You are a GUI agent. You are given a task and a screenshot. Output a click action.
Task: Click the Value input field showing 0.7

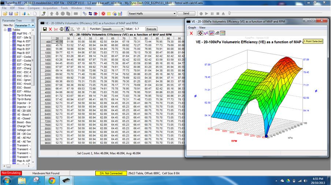point(139,29)
